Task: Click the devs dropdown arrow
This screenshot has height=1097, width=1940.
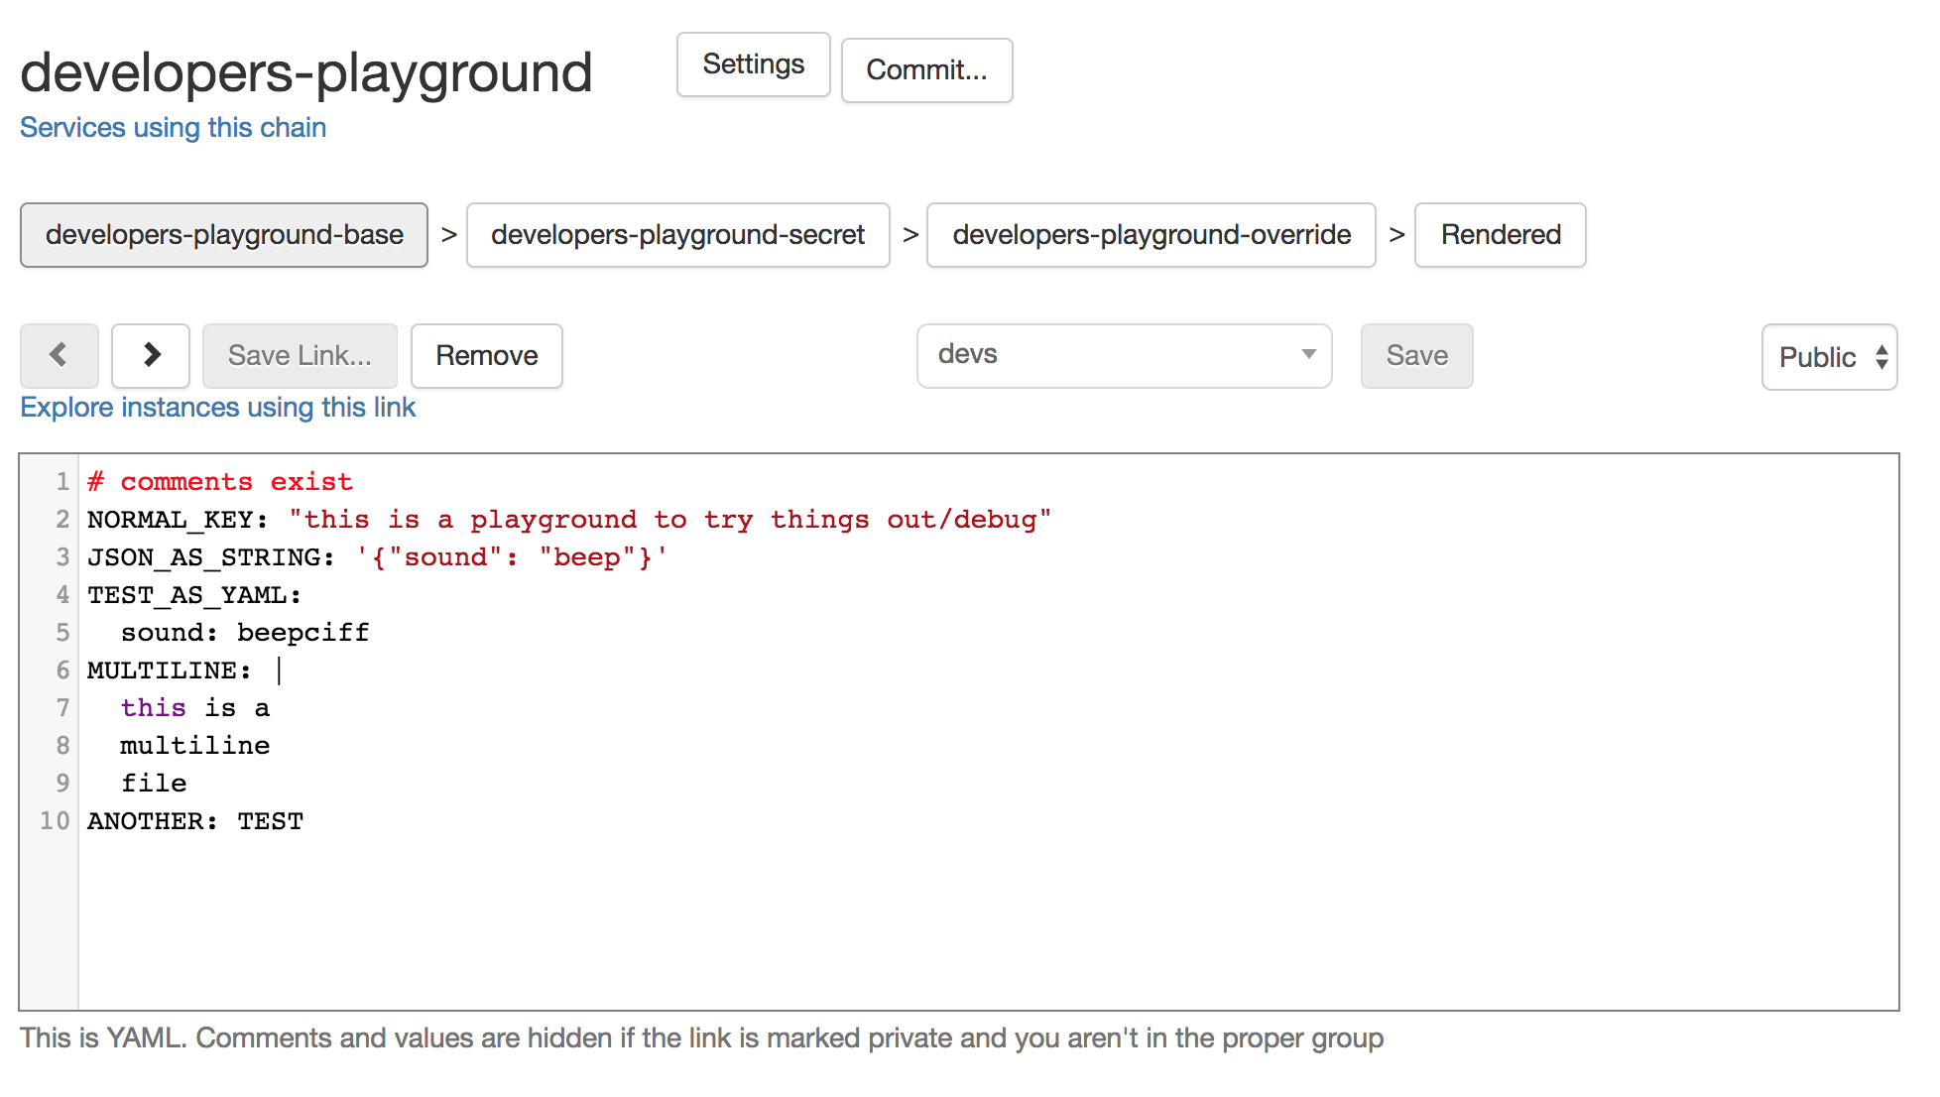Action: [x=1308, y=355]
